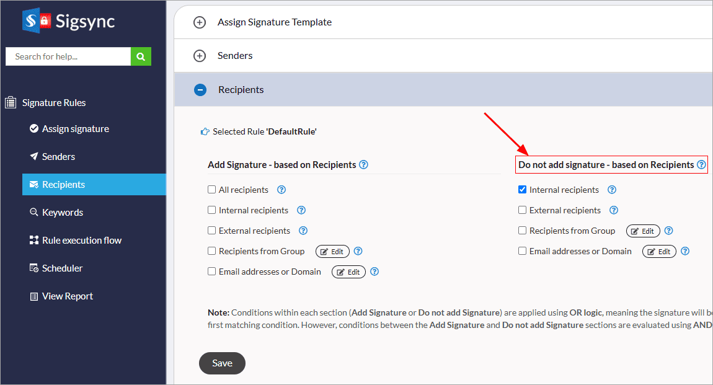Go to Rule execution flow menu item

(x=81, y=241)
